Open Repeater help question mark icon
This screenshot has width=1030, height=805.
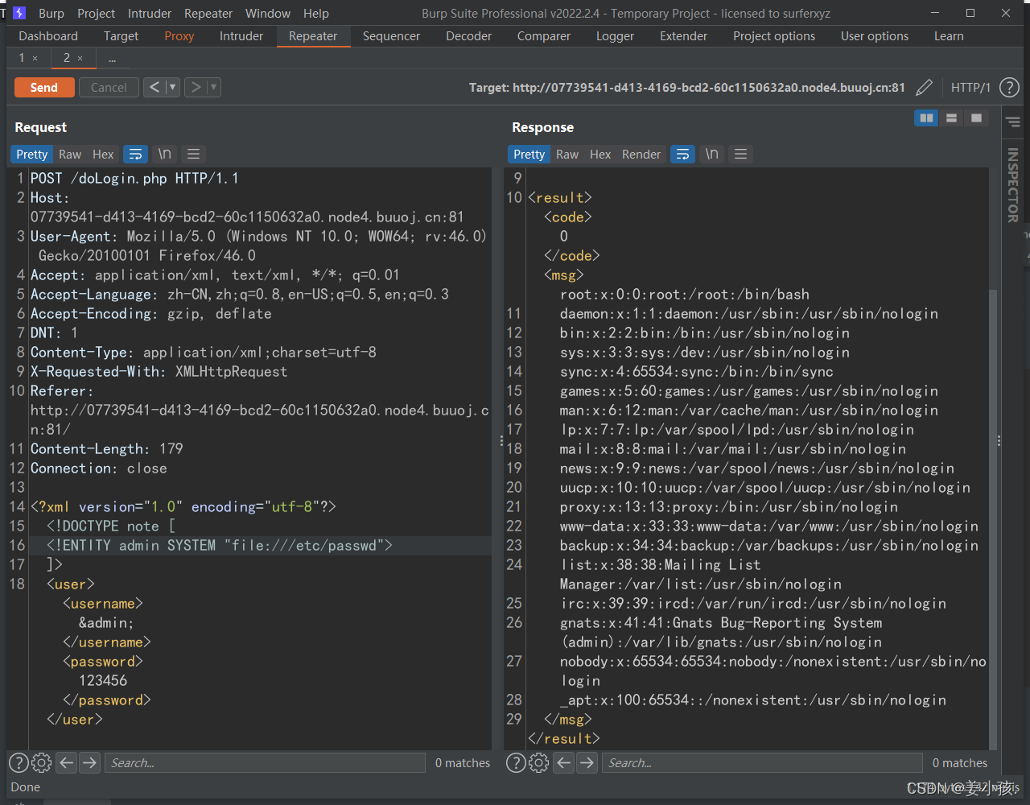(1009, 88)
